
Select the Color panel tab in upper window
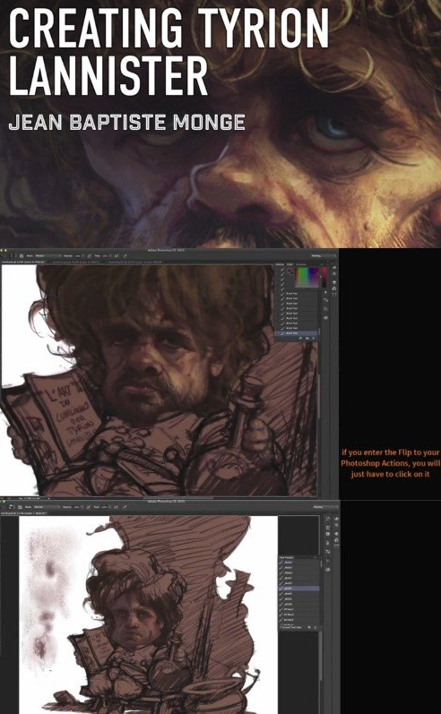(x=290, y=264)
